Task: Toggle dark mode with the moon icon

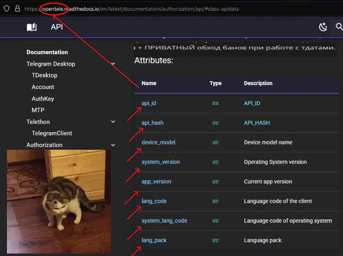Action: pyautogui.click(x=323, y=27)
